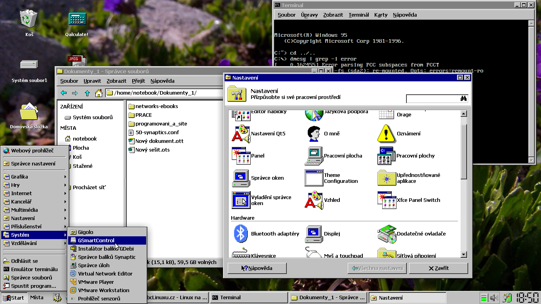The height and width of the screenshot is (304, 541).
Task: Open Terminal's Karty menu
Action: click(x=381, y=15)
